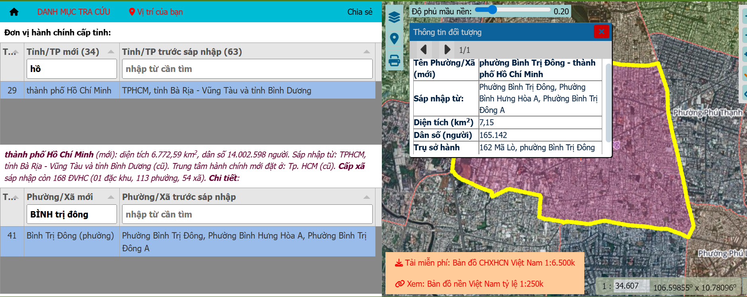The height and width of the screenshot is (297, 747).
Task: Go to next object in info popup
Action: click(x=447, y=50)
